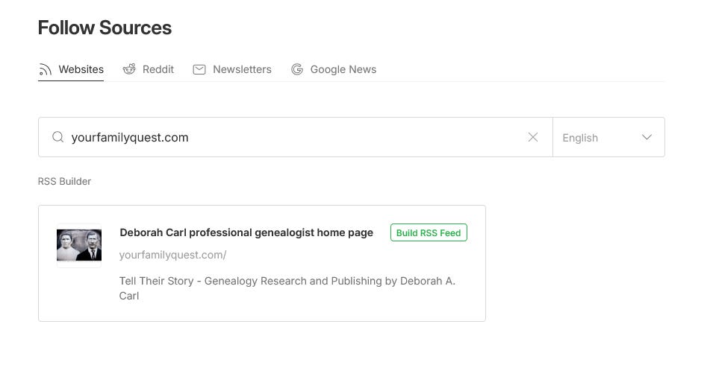The image size is (710, 368).
Task: Click the Build RSS Feed button
Action: (x=429, y=232)
